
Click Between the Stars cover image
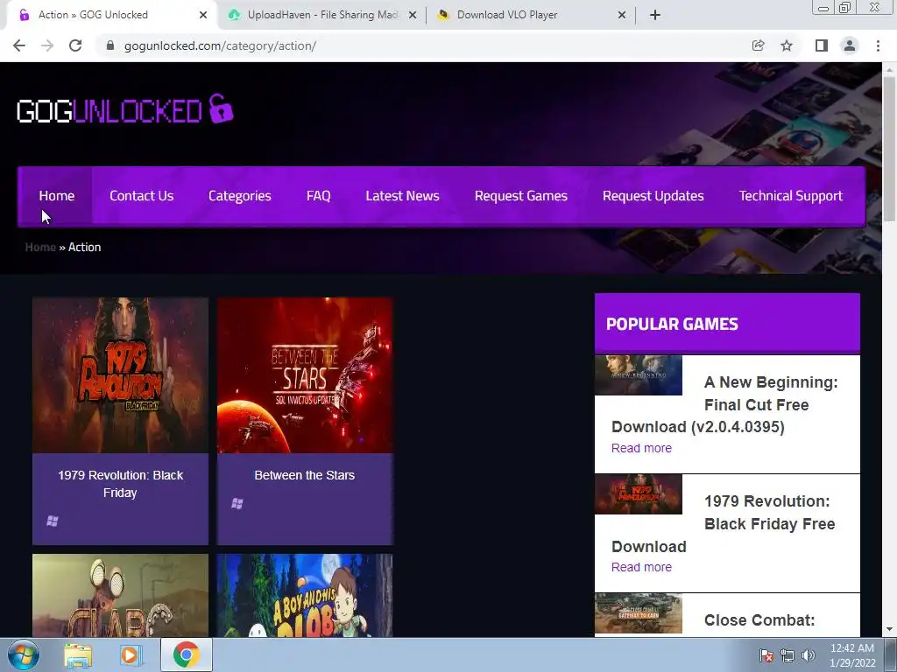(x=305, y=375)
